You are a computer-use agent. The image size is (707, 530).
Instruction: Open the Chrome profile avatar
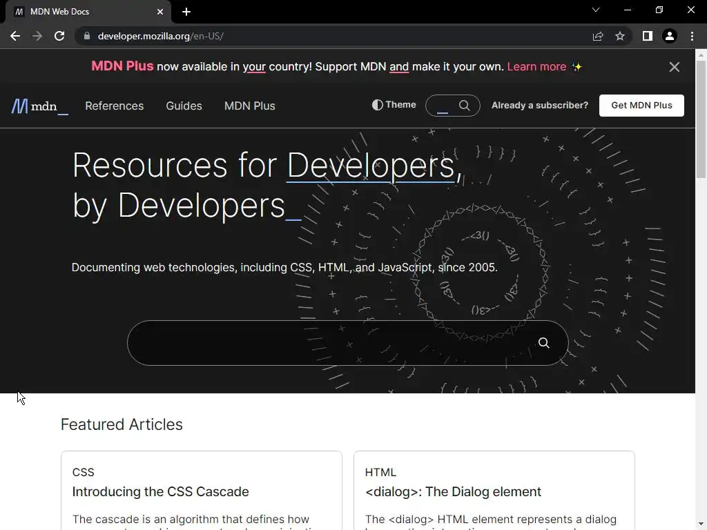click(x=670, y=36)
